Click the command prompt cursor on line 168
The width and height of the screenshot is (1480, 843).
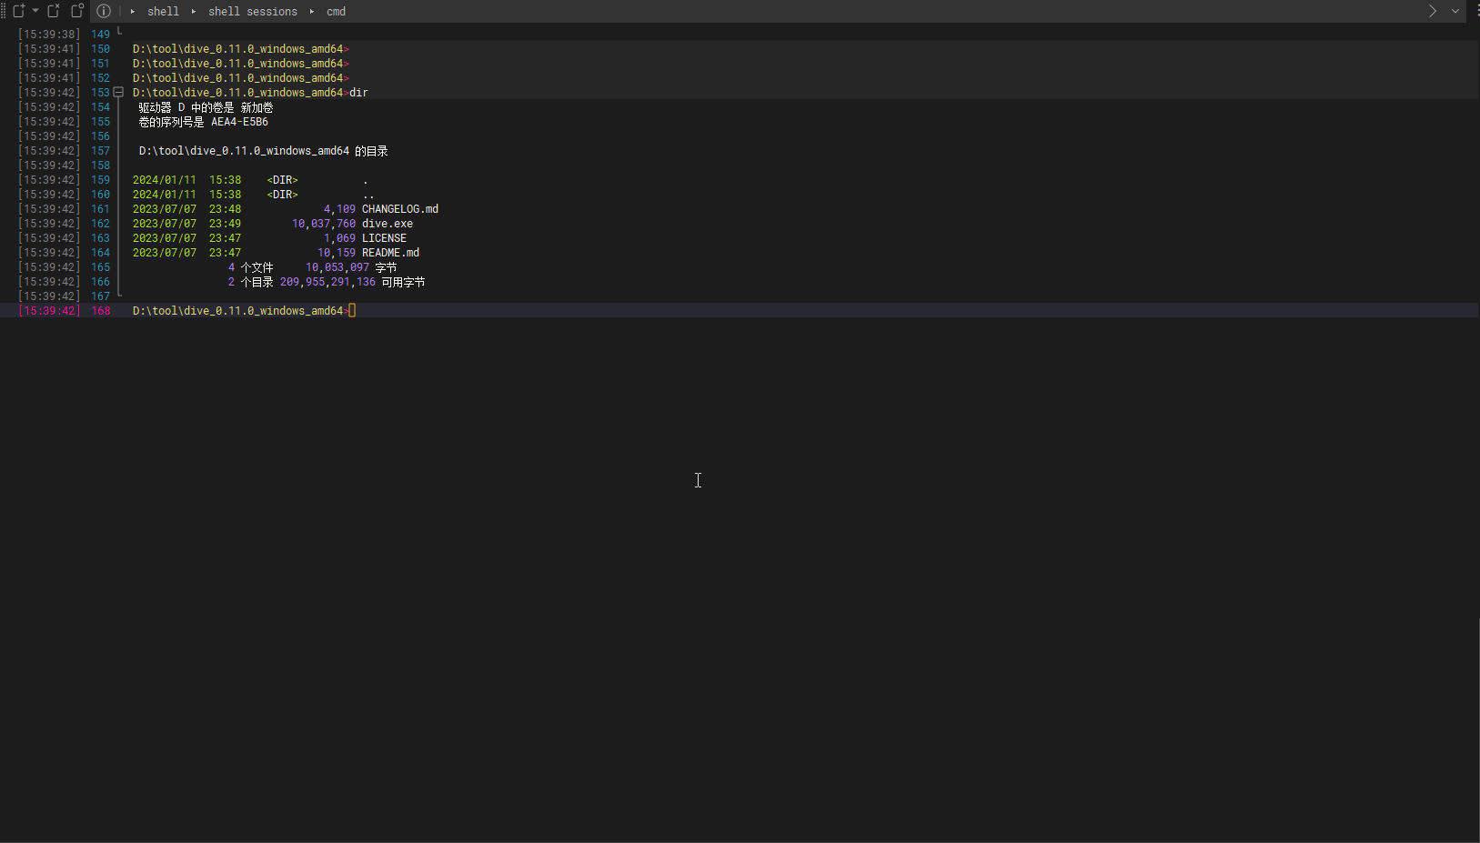(x=352, y=311)
